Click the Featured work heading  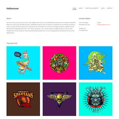pos(12,43)
